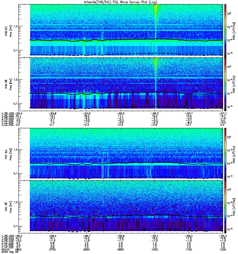Click the 'THB B⊥ freq [Hz]' y-axis label

click(8, 31)
